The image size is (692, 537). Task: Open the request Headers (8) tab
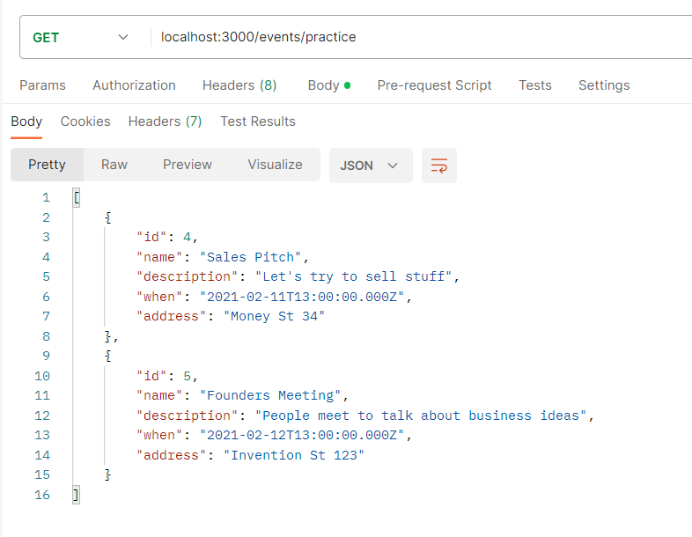[x=239, y=85]
